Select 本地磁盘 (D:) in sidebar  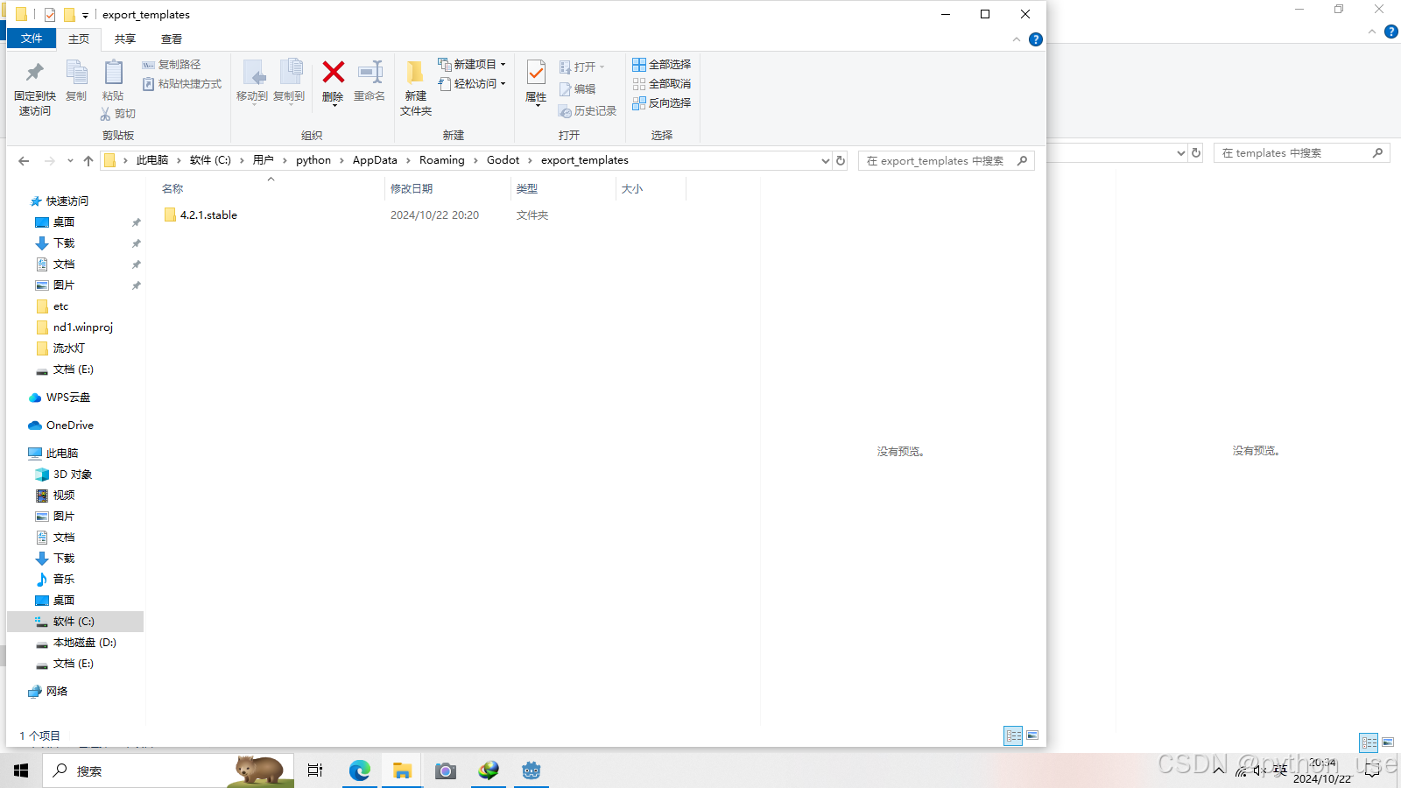85,643
